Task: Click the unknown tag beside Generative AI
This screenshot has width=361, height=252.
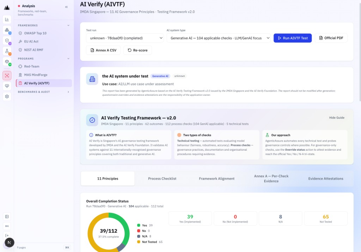Action: (179, 76)
